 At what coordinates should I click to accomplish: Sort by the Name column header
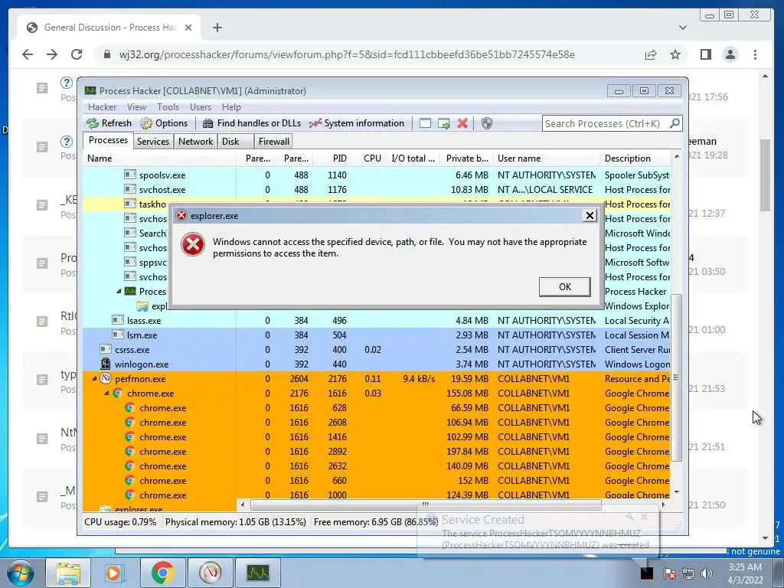point(159,158)
